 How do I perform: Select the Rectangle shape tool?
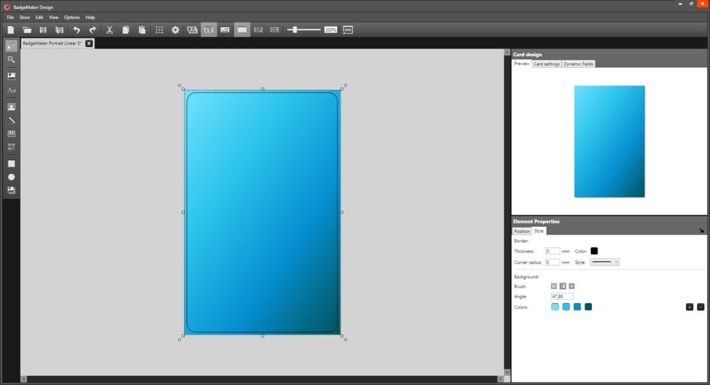(x=10, y=163)
